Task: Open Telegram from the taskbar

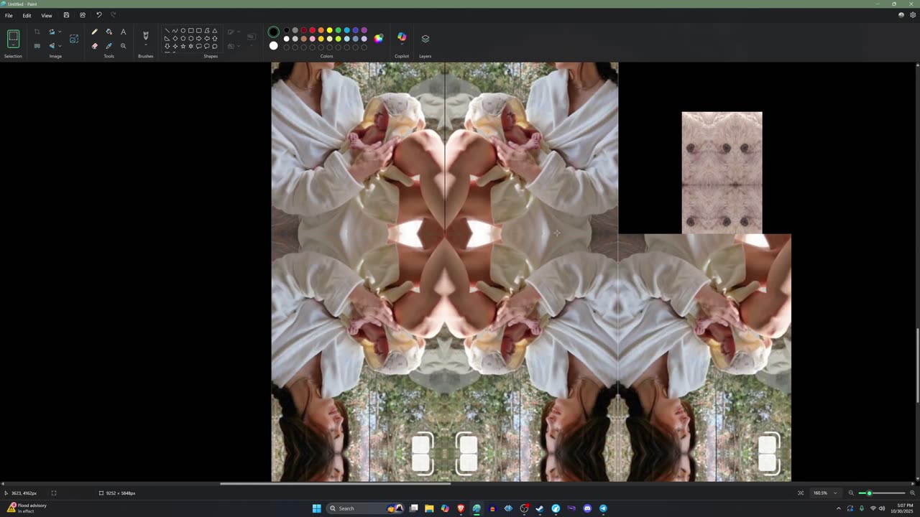Action: [603, 508]
